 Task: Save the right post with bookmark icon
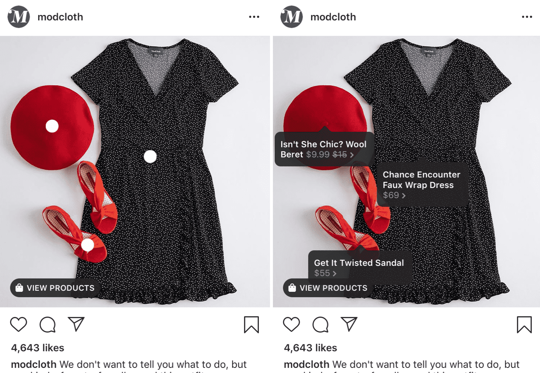click(x=524, y=325)
